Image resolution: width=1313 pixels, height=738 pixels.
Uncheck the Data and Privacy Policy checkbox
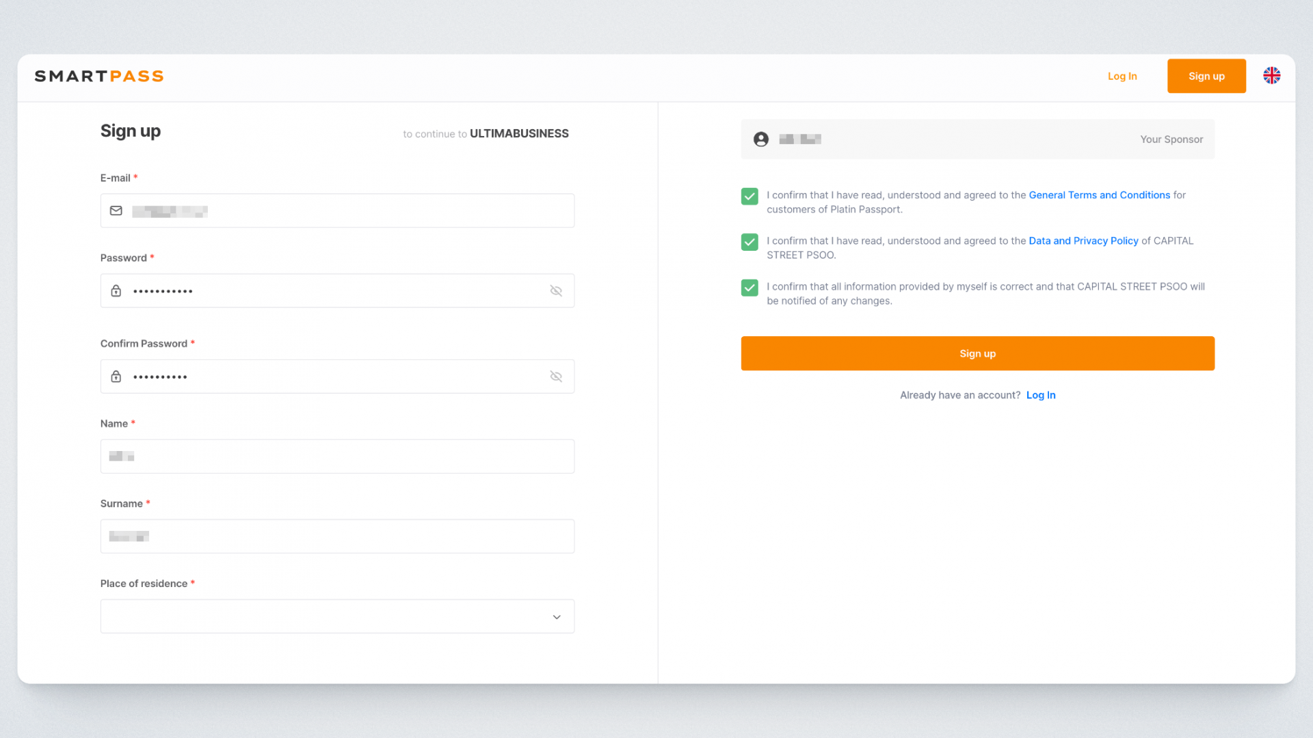750,242
